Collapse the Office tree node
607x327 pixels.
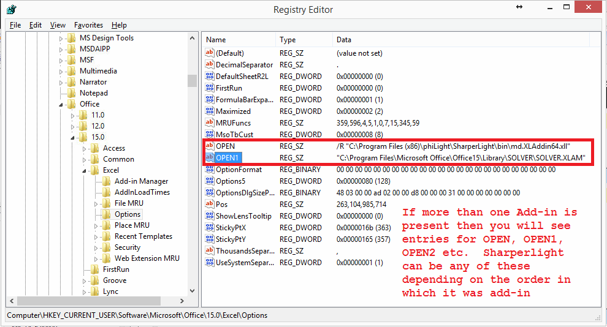[x=61, y=105]
